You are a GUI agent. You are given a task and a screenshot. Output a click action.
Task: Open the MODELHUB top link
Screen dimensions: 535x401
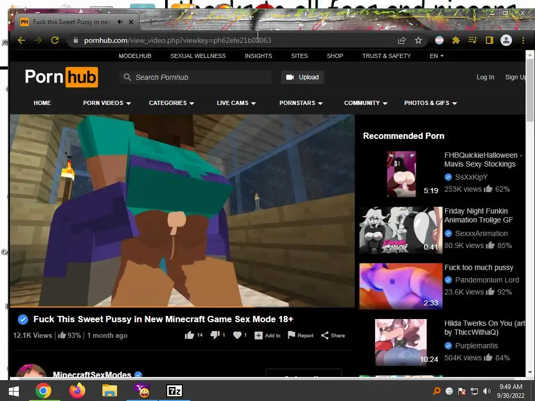point(135,56)
